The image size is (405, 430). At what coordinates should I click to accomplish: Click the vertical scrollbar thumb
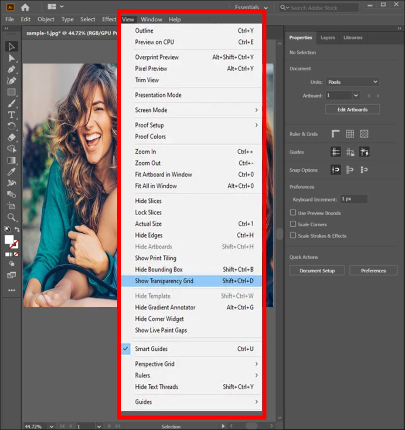[280, 234]
